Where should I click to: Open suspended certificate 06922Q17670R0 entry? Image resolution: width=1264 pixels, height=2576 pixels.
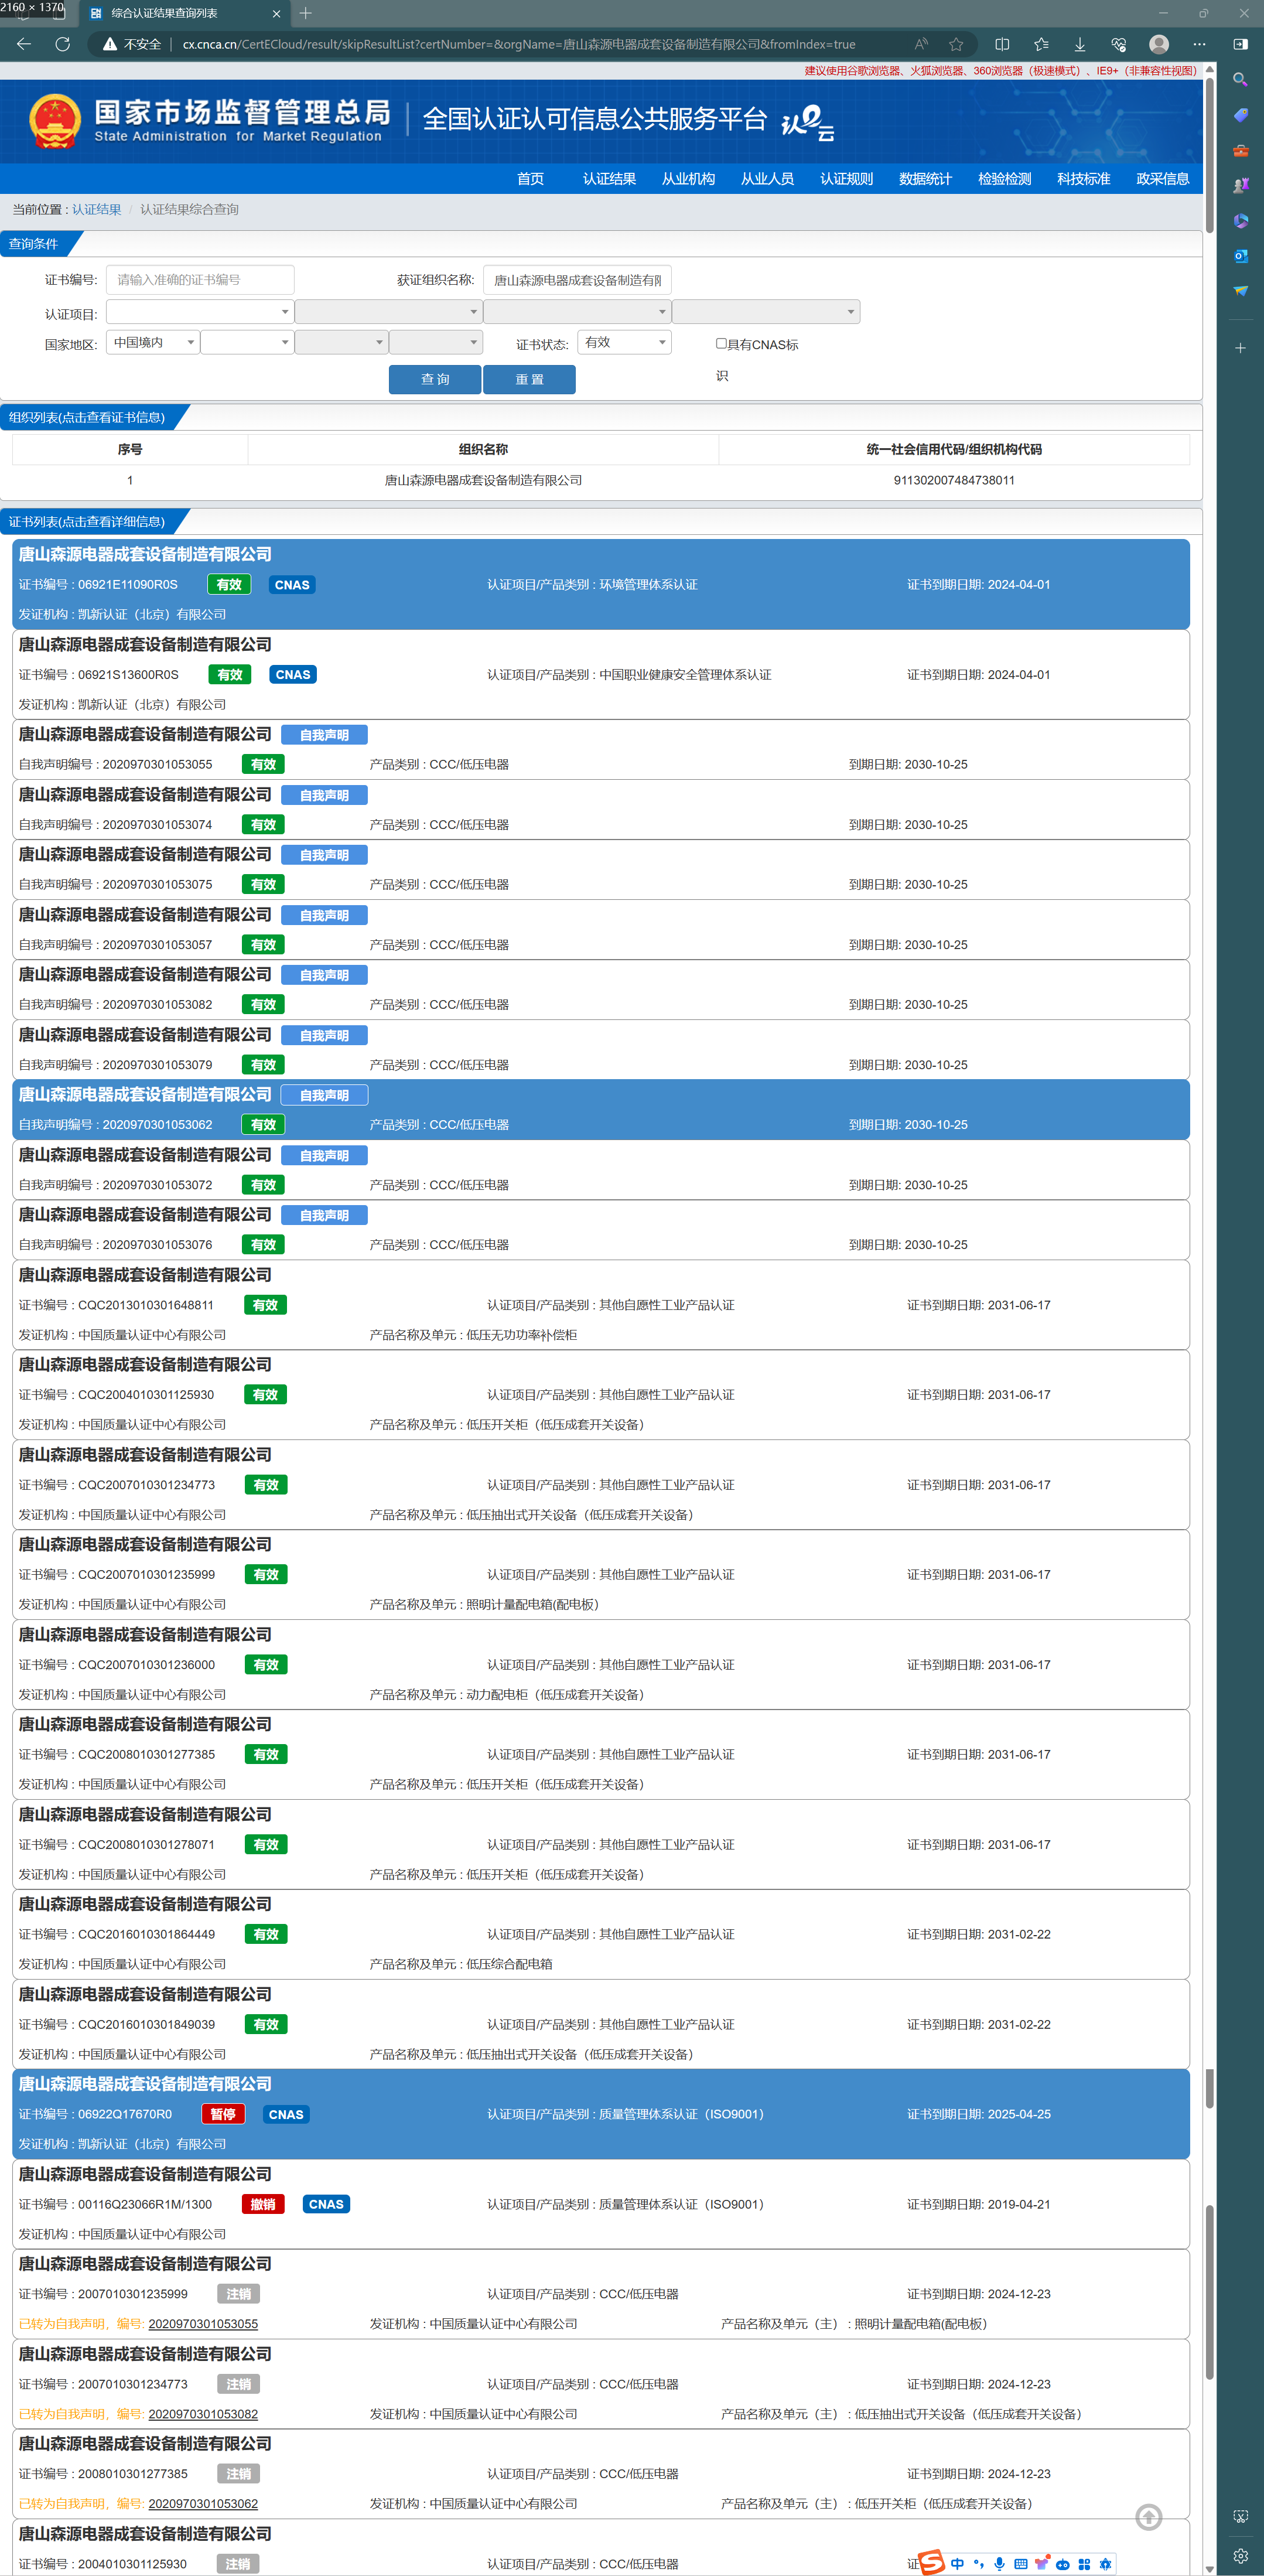[x=601, y=2114]
